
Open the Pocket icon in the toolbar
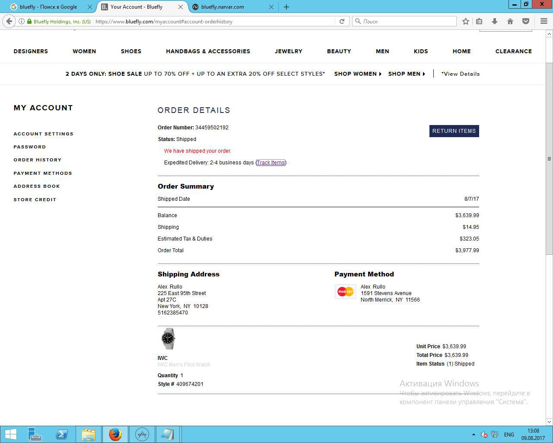point(526,21)
